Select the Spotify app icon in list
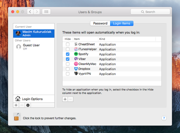This screenshot has height=133, width=180. 76,54
